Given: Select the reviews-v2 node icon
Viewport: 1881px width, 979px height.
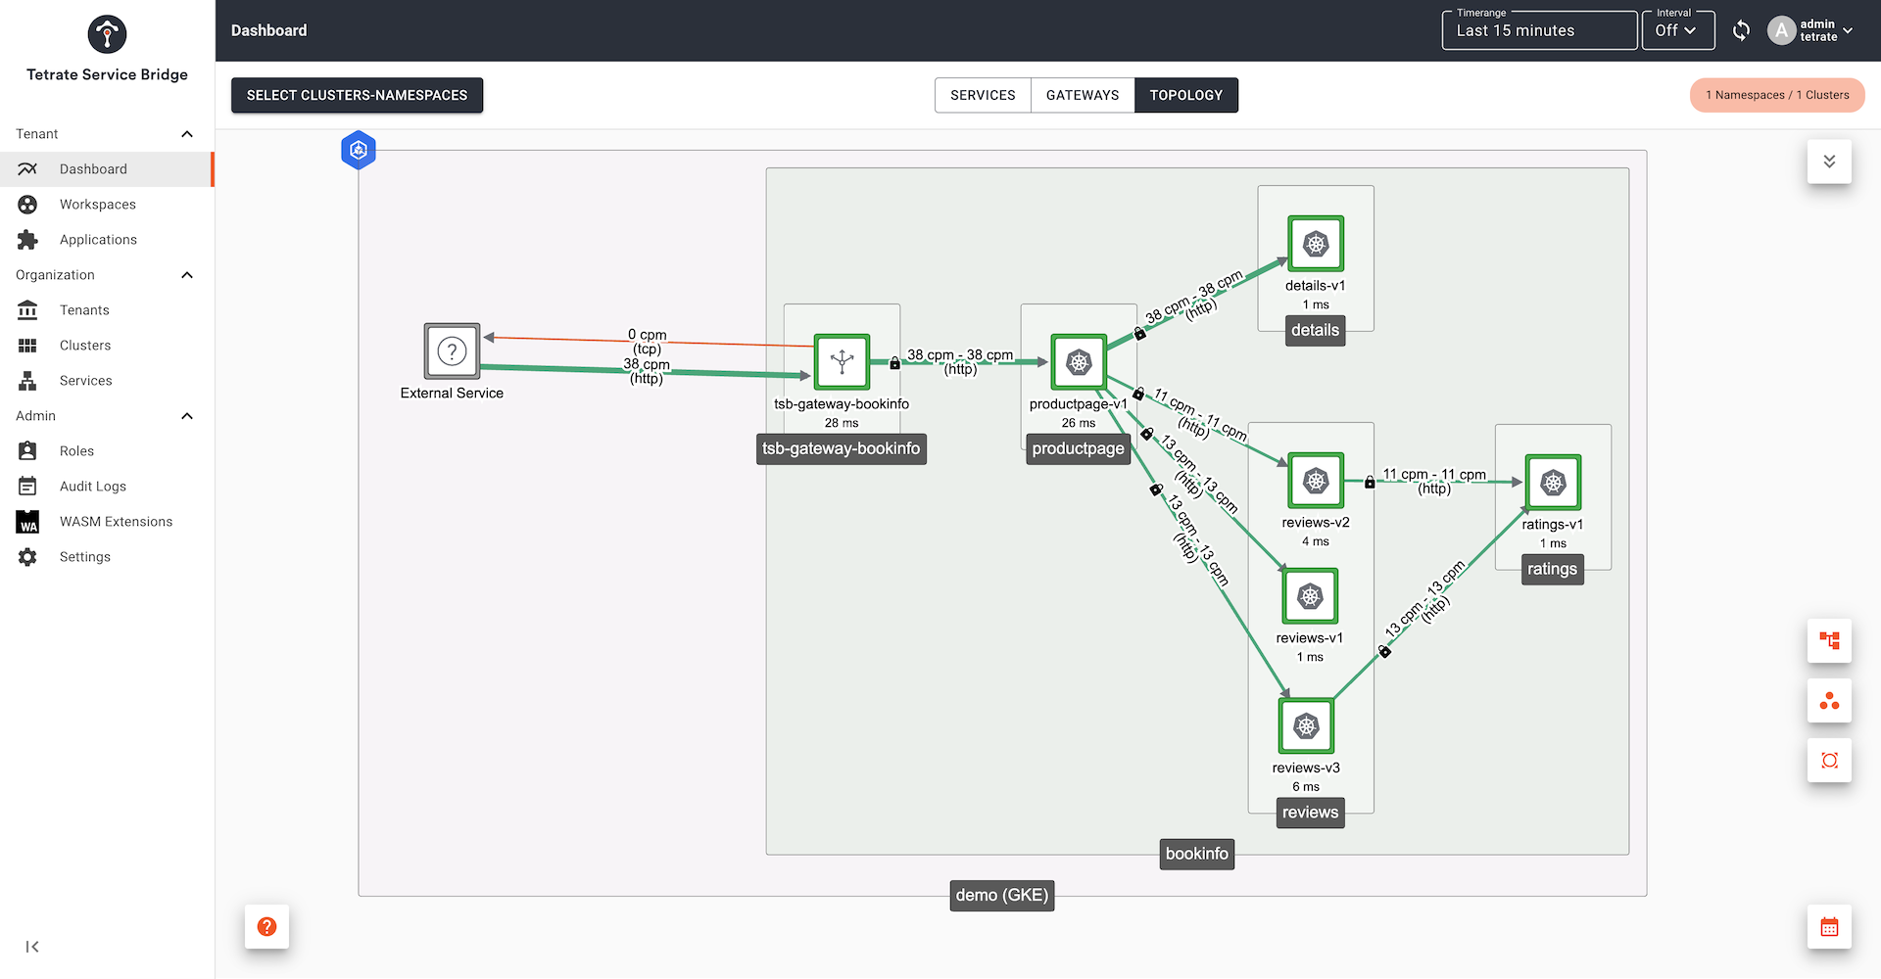Looking at the screenshot, I should click(1316, 481).
